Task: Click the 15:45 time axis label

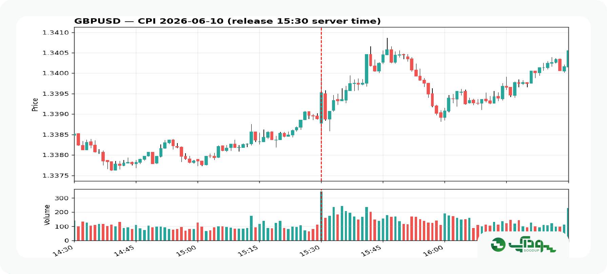Action: (x=372, y=251)
